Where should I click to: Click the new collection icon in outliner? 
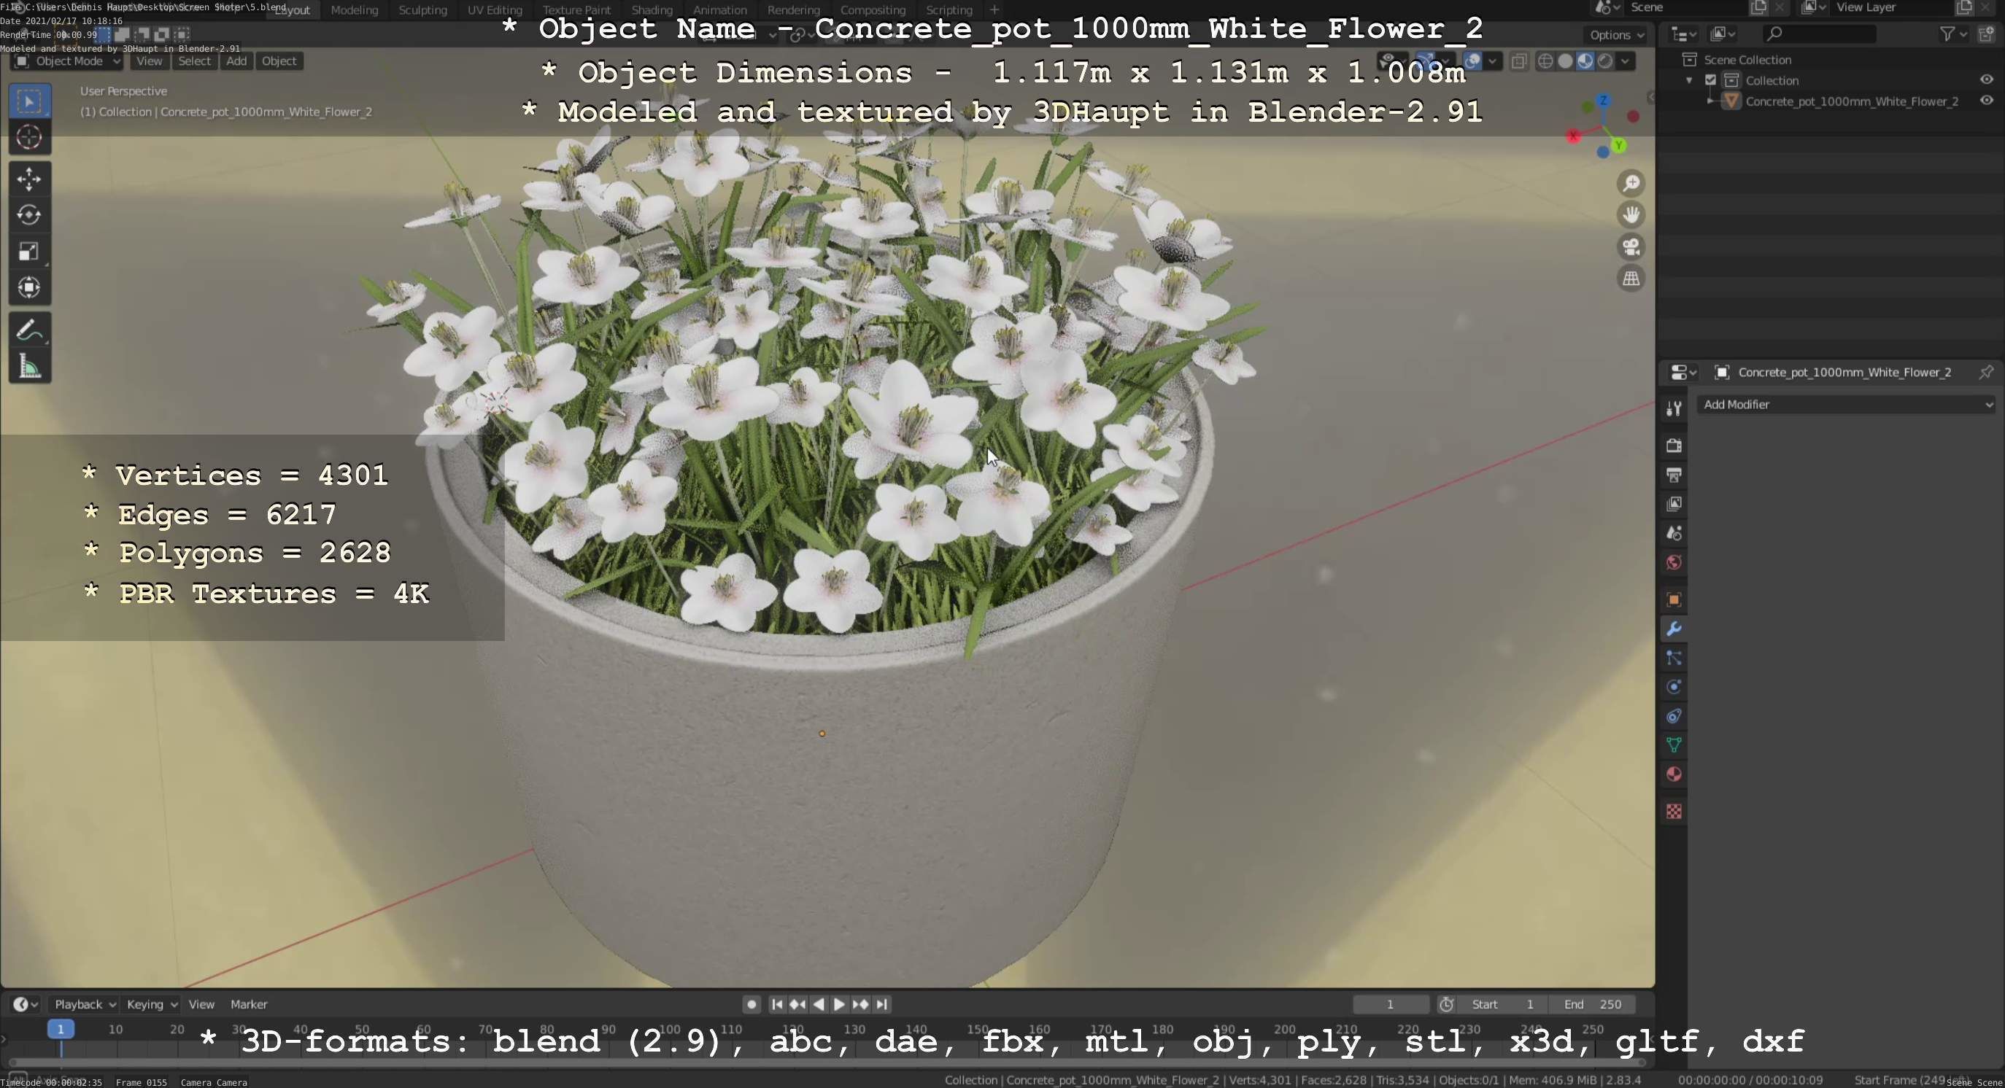click(x=1987, y=34)
